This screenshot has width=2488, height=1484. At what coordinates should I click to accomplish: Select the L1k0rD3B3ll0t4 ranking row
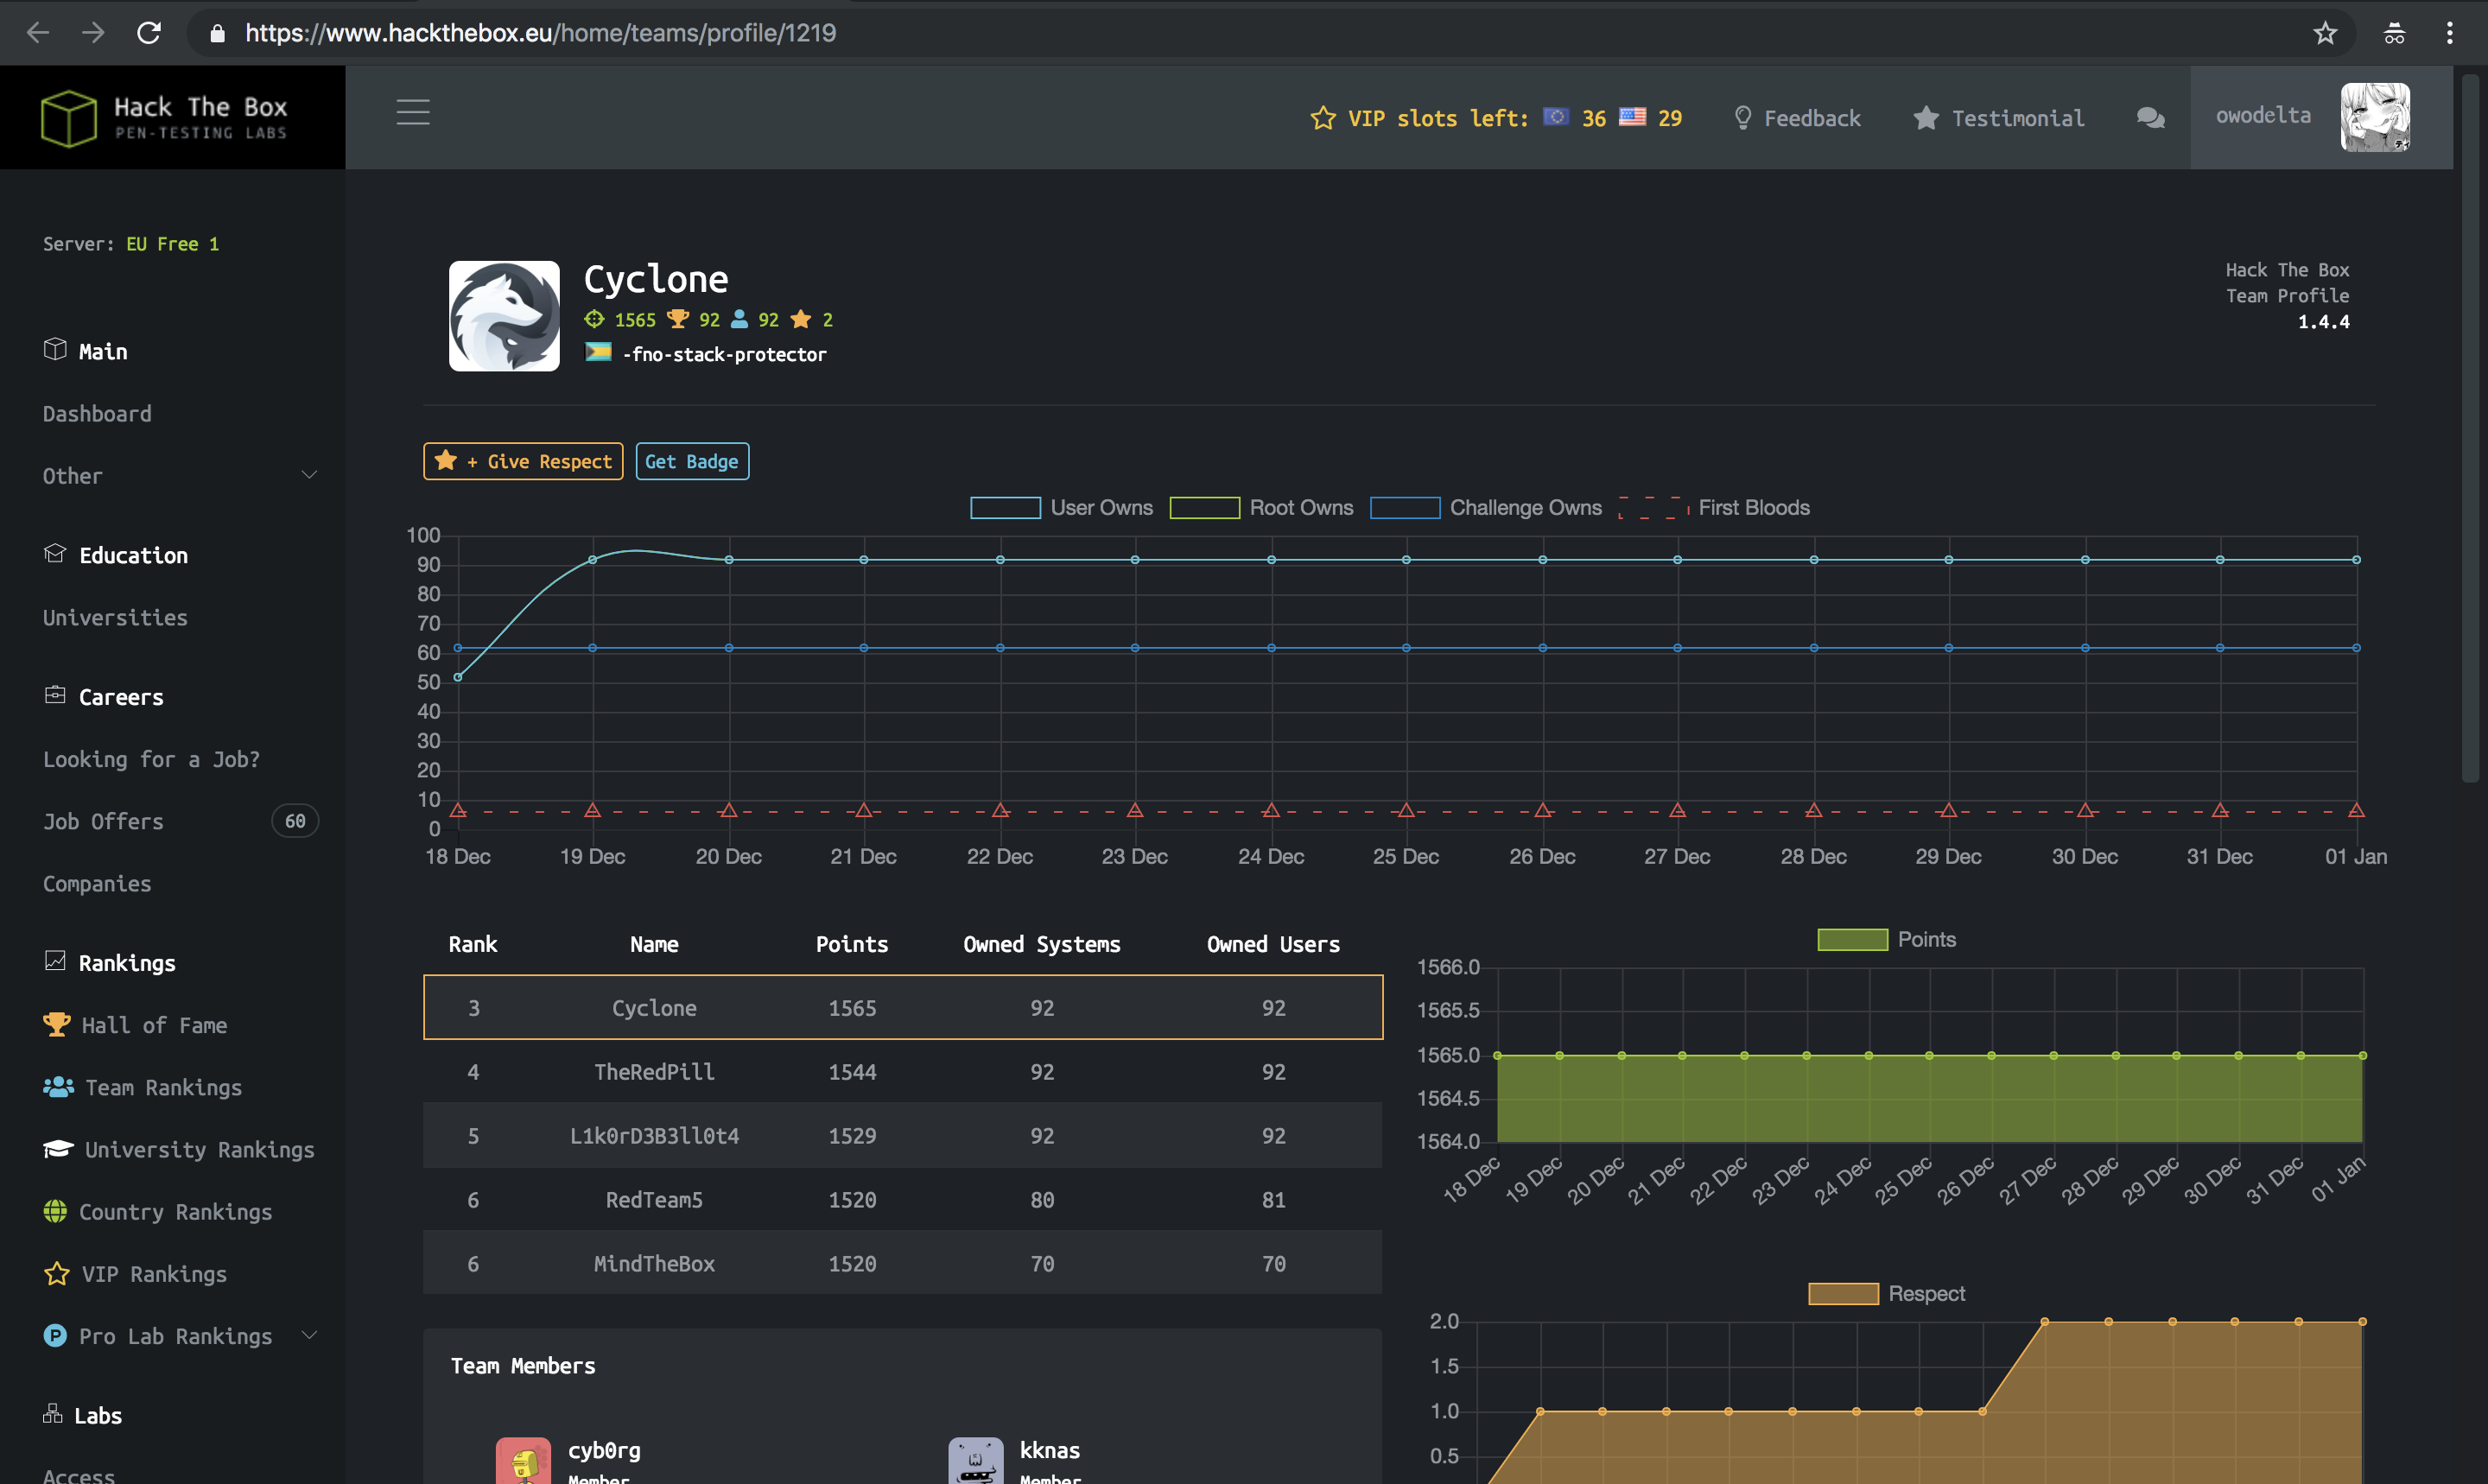(x=903, y=1135)
